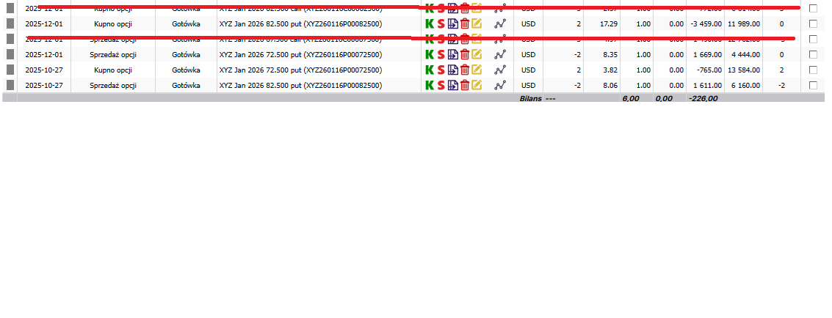Edit the 2025-10-27 Kupno opcji 72.500 put row

click(477, 70)
